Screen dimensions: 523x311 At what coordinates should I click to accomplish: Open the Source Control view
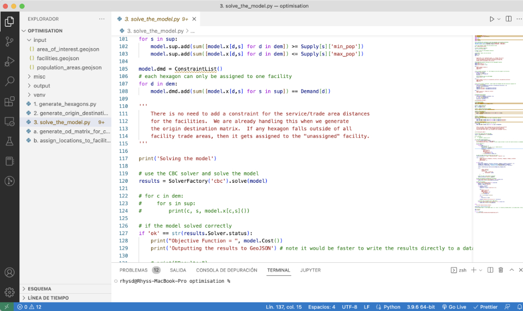point(9,42)
